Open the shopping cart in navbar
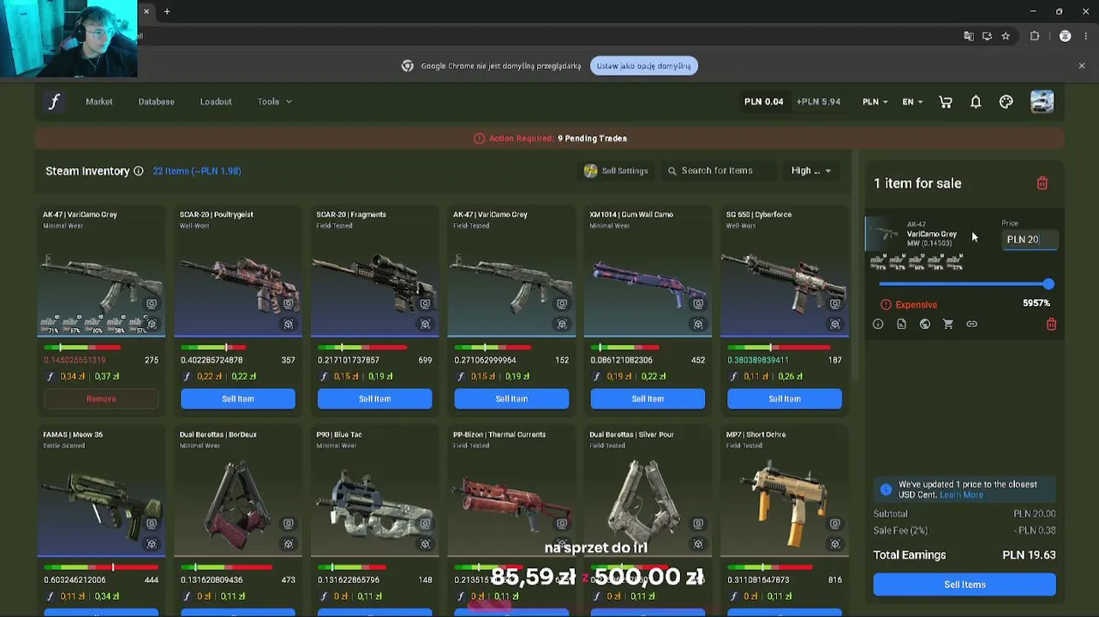 tap(946, 102)
